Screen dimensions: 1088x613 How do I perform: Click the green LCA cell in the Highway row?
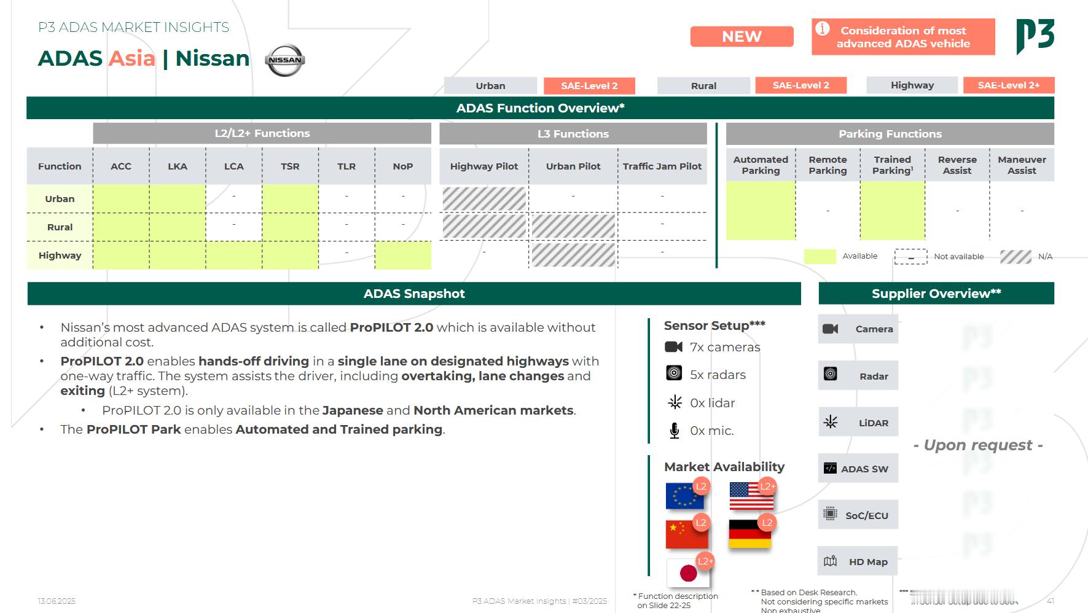[x=234, y=256]
